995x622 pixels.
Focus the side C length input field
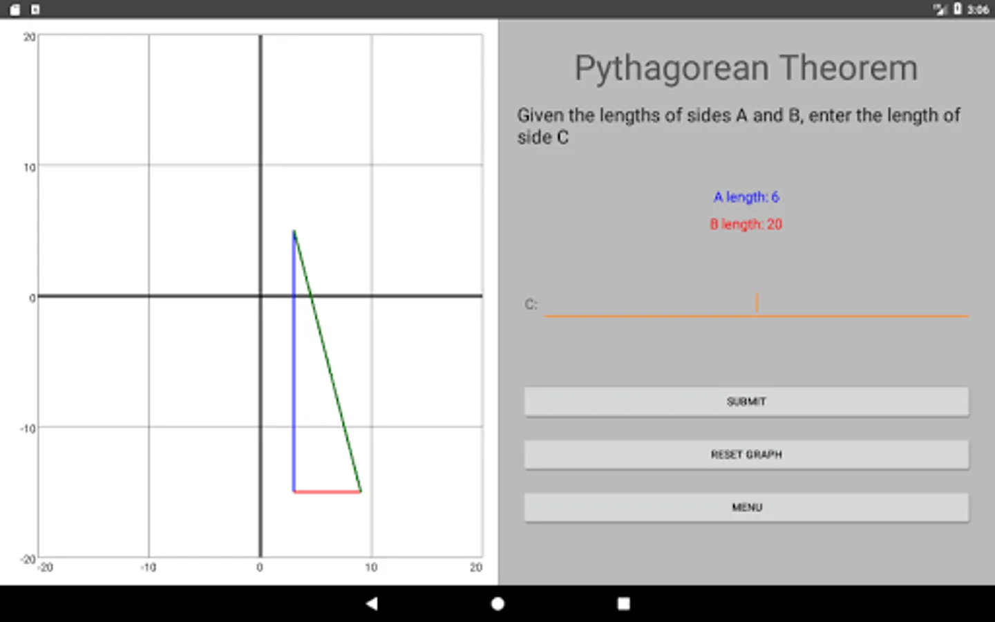[757, 303]
